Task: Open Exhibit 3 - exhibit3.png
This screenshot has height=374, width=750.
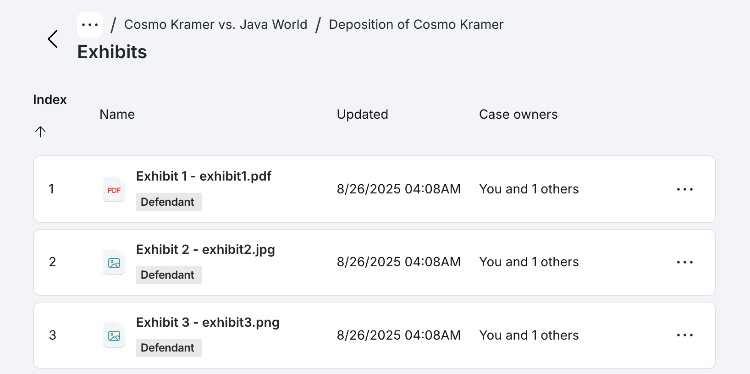Action: [208, 322]
